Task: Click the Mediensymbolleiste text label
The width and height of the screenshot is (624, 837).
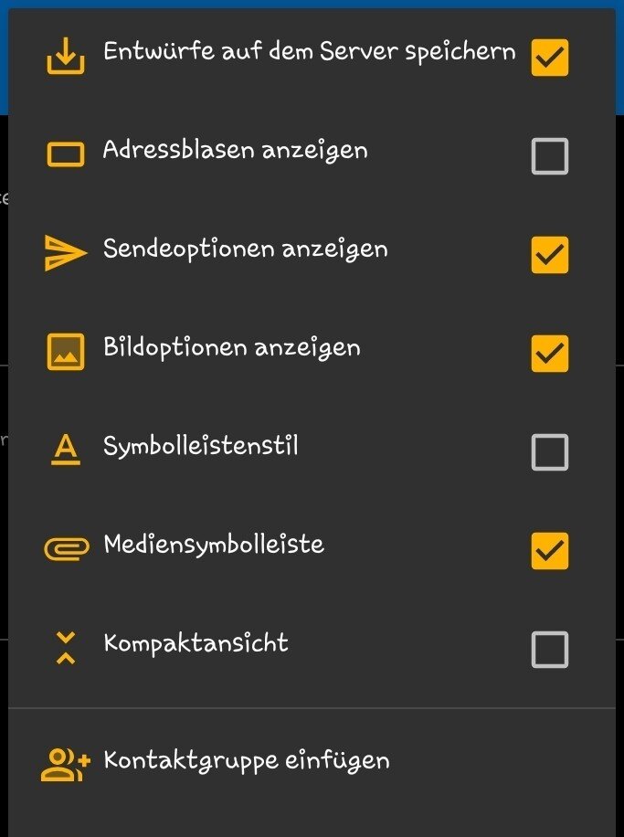Action: 214,546
